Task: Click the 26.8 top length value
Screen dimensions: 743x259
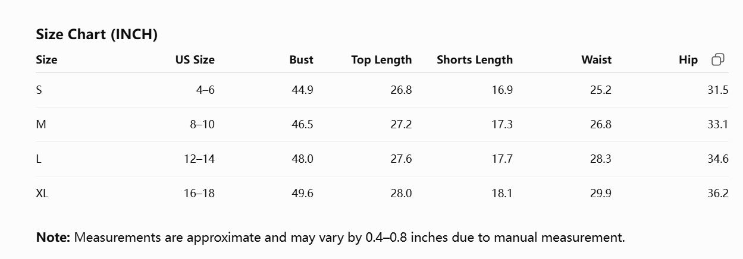Action: click(401, 90)
